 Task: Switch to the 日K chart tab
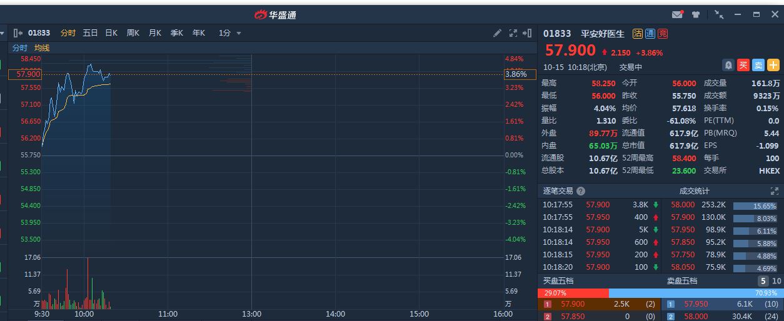[112, 33]
